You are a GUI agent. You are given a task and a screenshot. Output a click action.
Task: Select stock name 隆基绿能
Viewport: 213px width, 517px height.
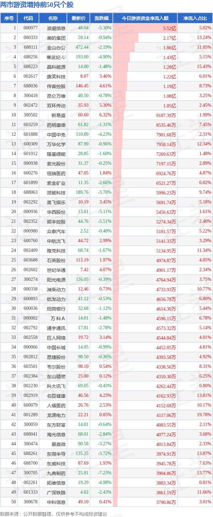(x=57, y=154)
